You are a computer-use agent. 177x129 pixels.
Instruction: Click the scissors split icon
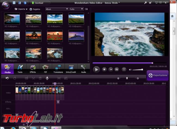tap(33, 78)
